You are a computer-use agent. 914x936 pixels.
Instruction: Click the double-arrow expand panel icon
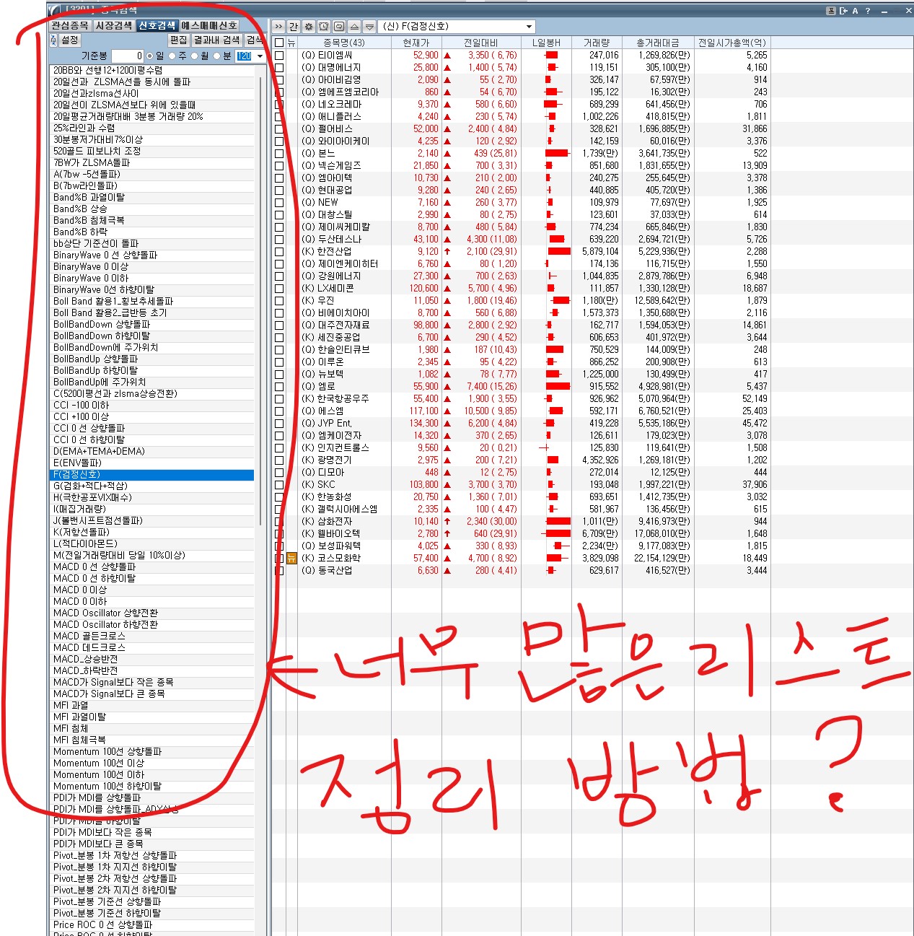(278, 27)
